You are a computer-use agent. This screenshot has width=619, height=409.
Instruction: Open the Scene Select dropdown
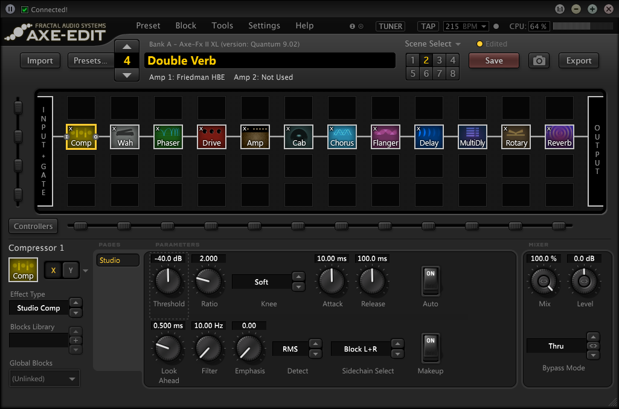(x=432, y=44)
